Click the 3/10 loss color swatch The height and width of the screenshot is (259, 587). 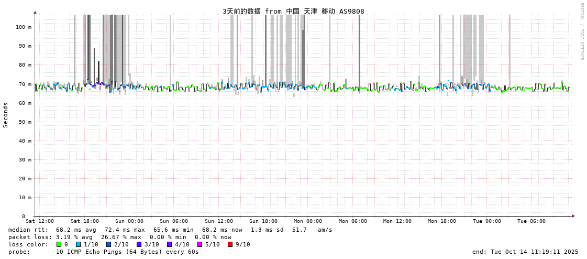[139, 244]
